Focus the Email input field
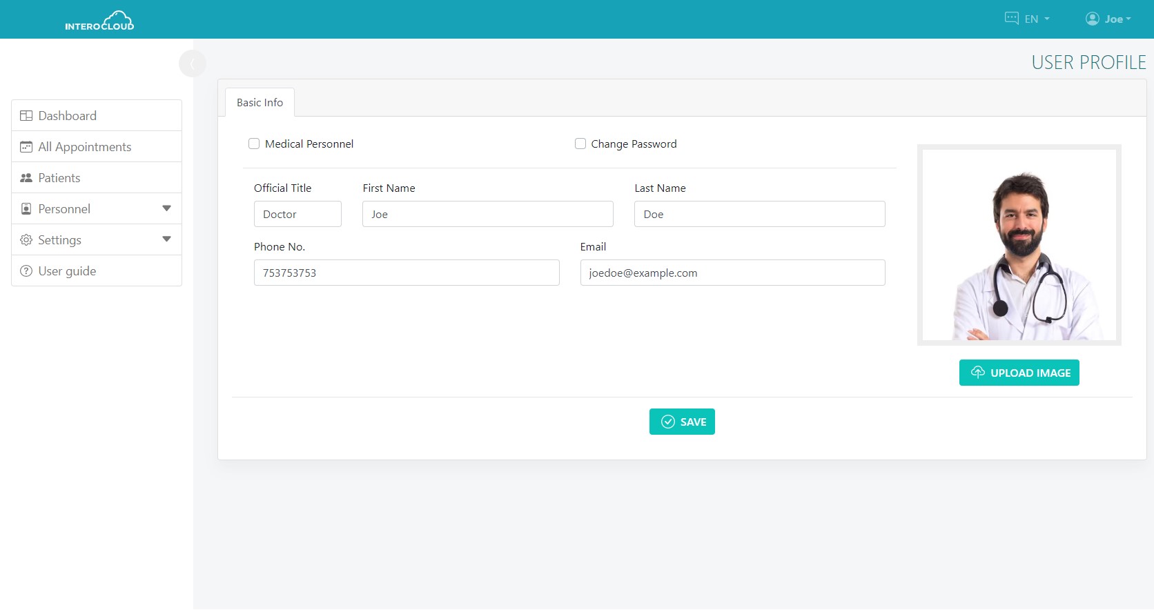 tap(732, 273)
